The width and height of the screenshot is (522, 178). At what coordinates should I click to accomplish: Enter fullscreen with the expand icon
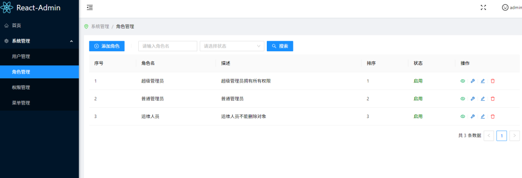pos(483,8)
